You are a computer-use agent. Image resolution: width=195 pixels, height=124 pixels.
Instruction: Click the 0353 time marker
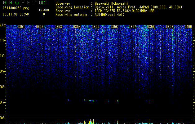click(x=58, y=27)
